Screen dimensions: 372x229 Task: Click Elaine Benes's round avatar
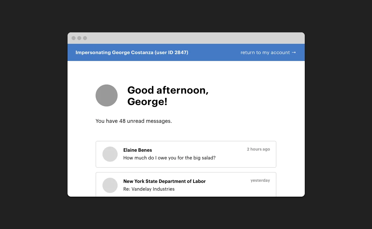110,154
